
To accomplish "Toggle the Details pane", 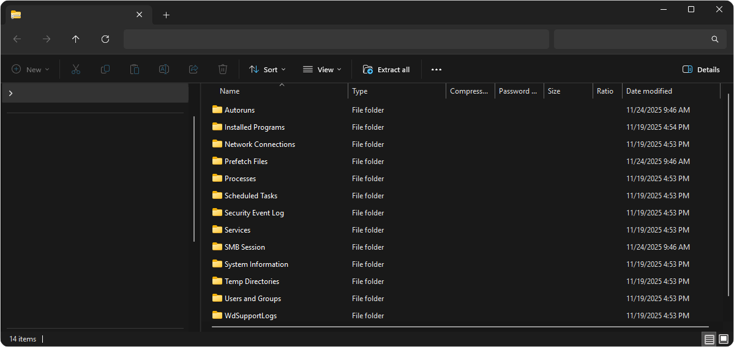I will tap(701, 70).
